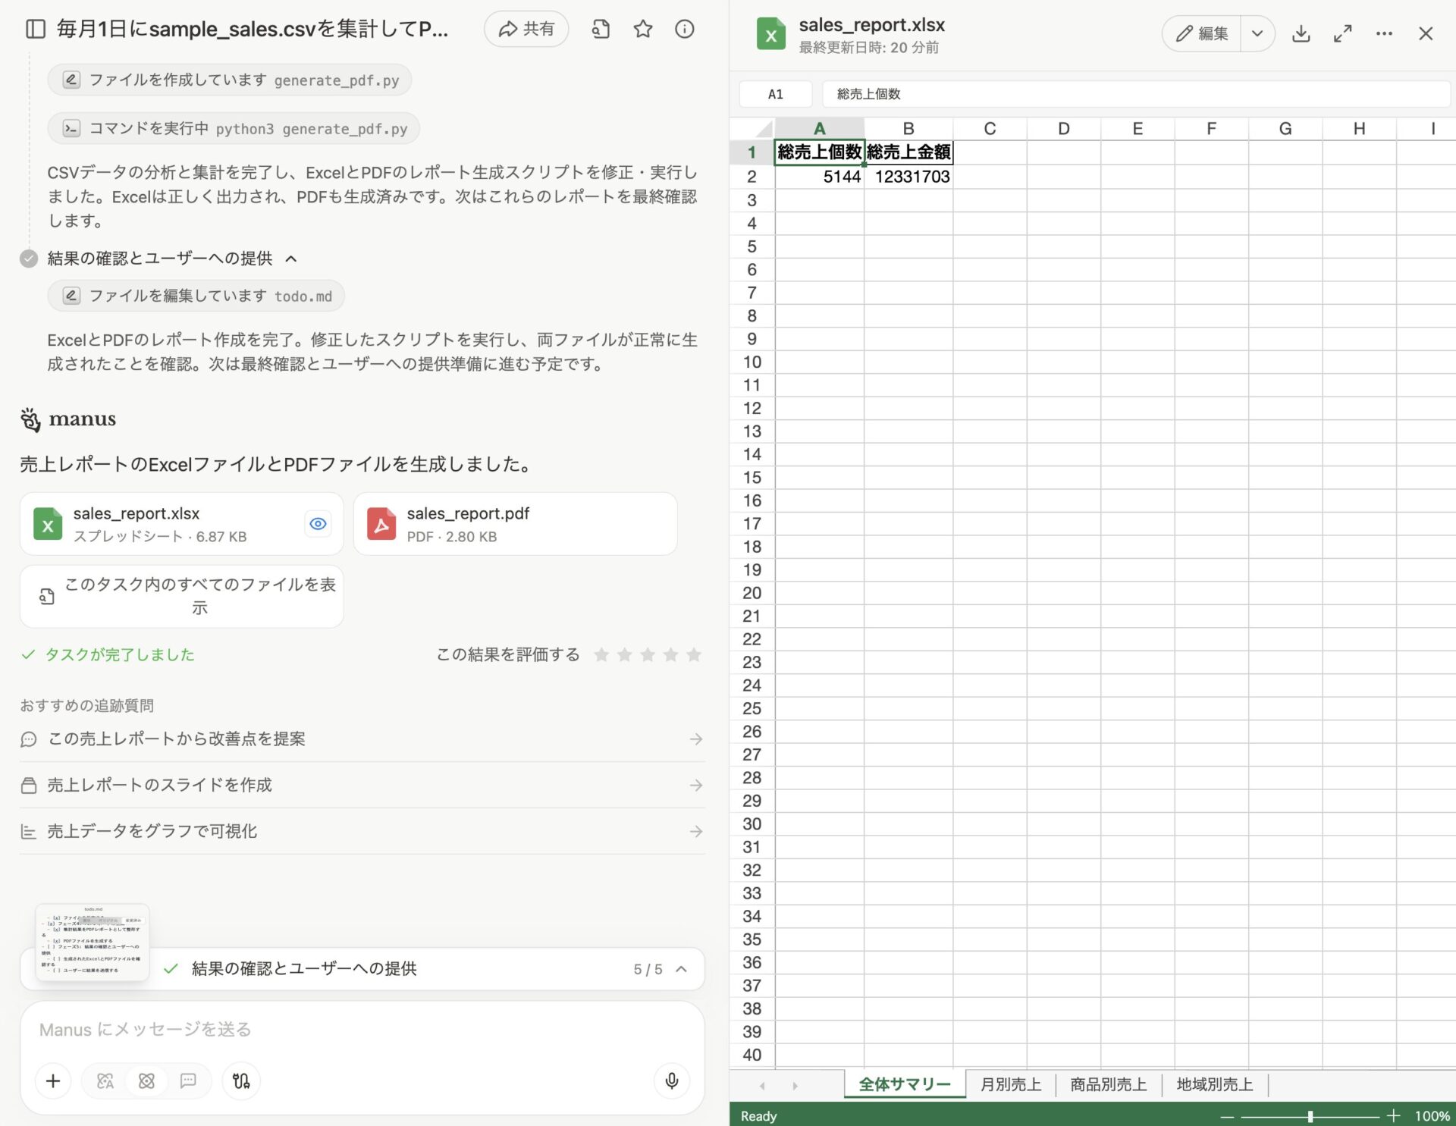Star this task using the star icon
The width and height of the screenshot is (1456, 1126).
click(x=642, y=29)
